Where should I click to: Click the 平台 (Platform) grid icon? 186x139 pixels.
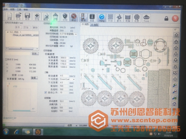tap(110, 17)
